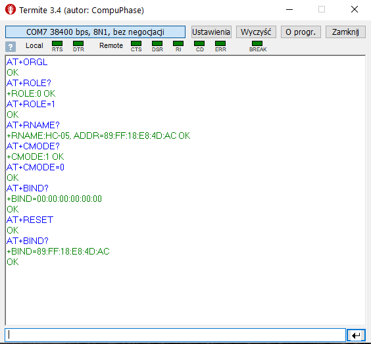371x344 pixels.
Task: Click the Termite app icon in title bar
Action: coord(10,9)
